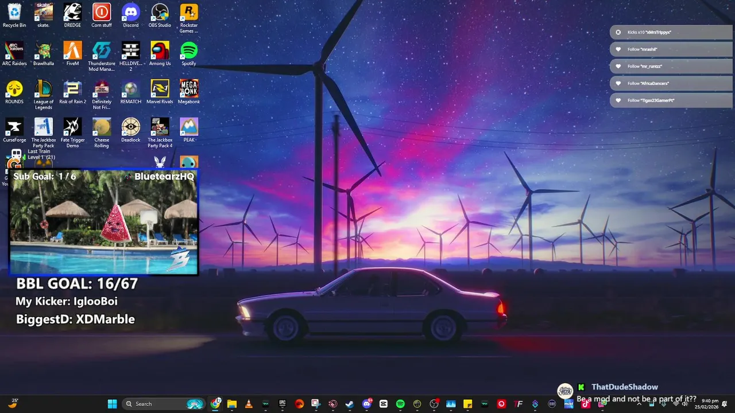735x413 pixels.
Task: Open the weather widget showing 25°
Action: point(13,404)
